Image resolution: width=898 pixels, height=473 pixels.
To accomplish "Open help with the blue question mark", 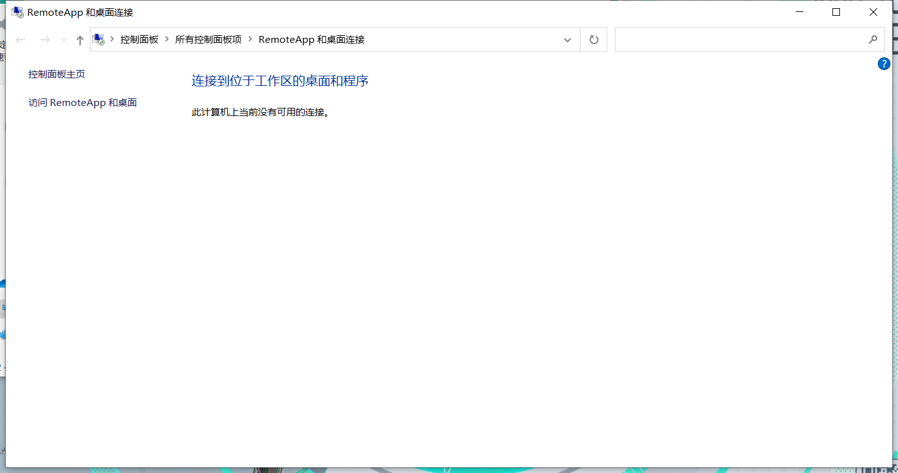I will coord(883,64).
